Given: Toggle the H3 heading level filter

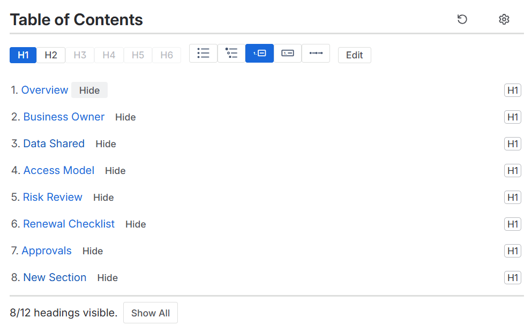Looking at the screenshot, I should click(80, 55).
